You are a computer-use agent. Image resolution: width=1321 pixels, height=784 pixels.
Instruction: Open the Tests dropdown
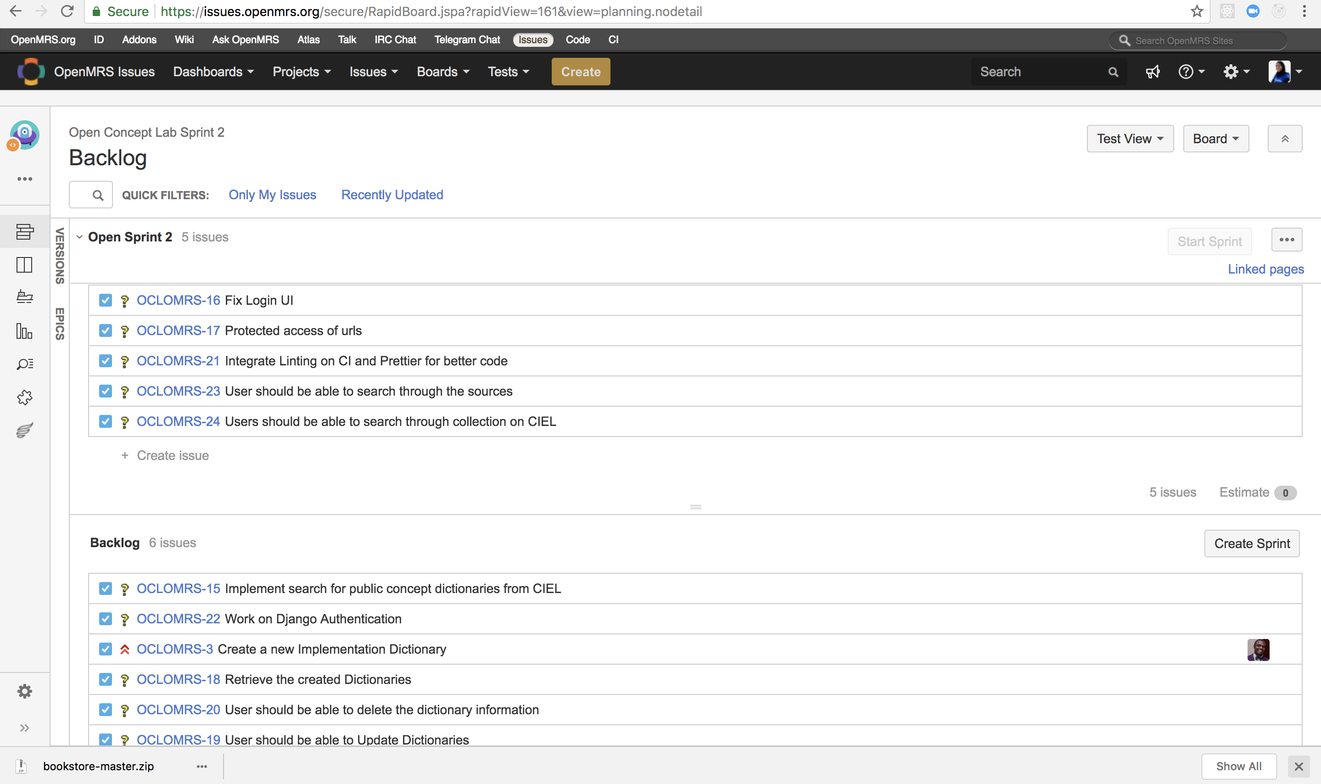[508, 72]
